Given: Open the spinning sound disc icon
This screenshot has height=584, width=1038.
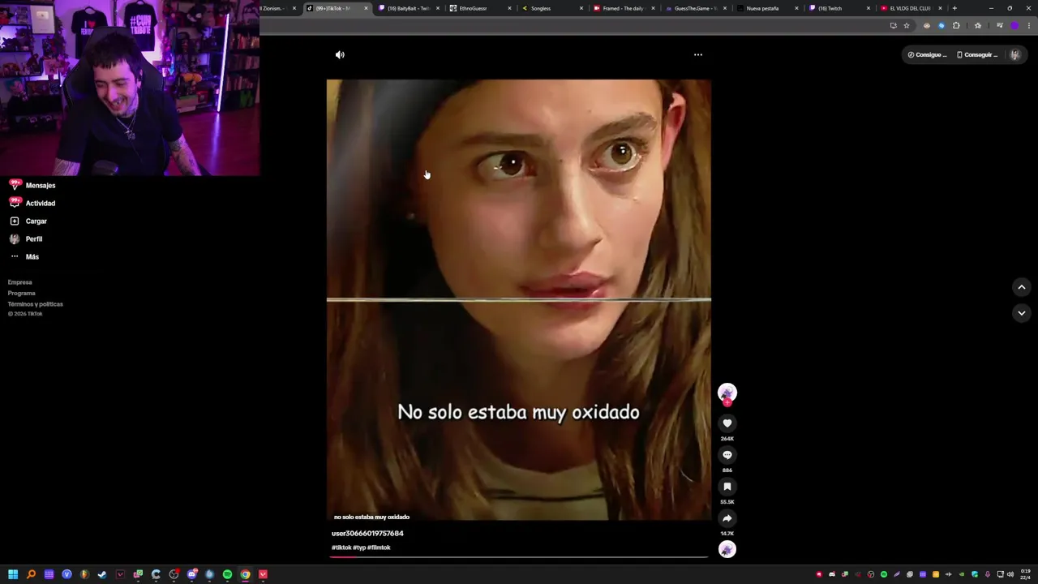Looking at the screenshot, I should [x=727, y=549].
